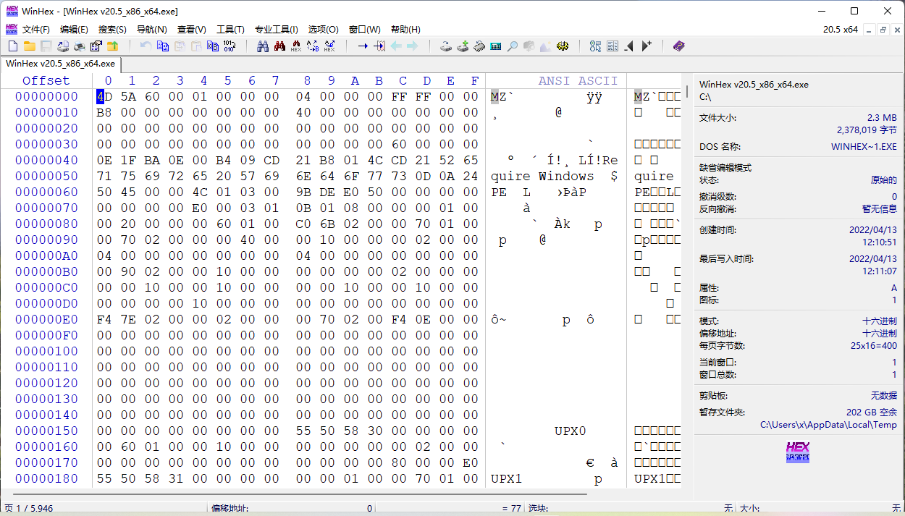Click the two-column list toolbar icon

[613, 46]
